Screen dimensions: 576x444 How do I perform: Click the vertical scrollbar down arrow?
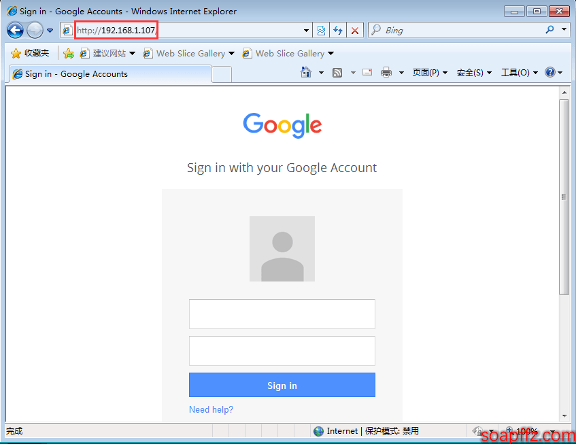564,416
